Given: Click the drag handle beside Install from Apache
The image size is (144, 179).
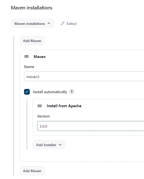Looking at the screenshot, I should pos(40,106).
